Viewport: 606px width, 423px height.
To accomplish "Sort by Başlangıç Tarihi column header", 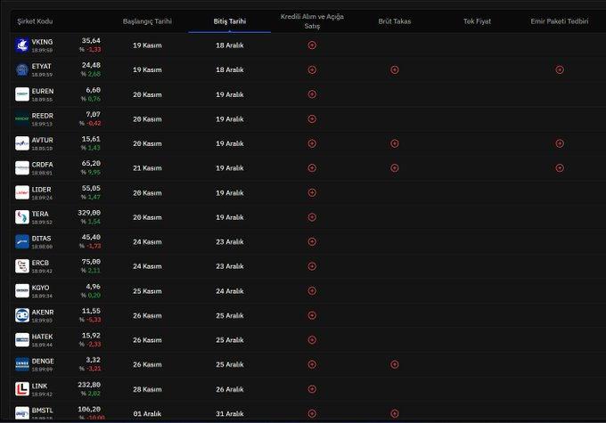I will [147, 21].
